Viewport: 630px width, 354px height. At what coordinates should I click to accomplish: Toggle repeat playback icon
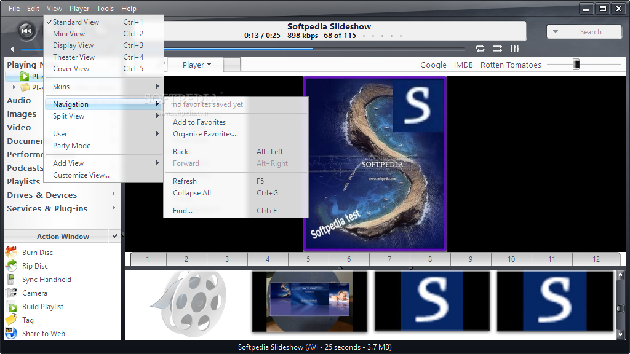point(480,49)
